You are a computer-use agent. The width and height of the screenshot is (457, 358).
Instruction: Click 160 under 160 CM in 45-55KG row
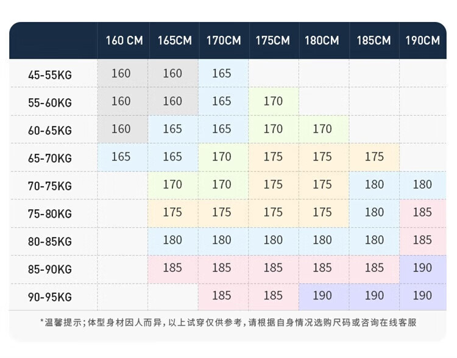tap(121, 73)
